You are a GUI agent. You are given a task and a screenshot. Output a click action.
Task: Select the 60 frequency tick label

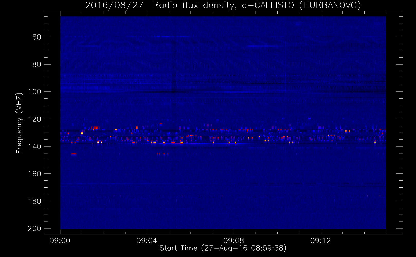[37, 37]
